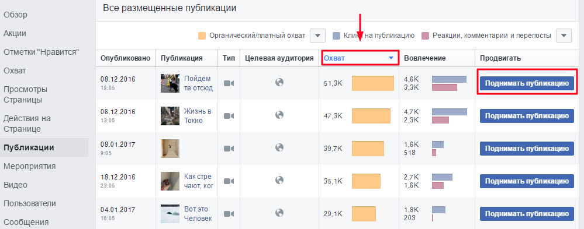The height and width of the screenshot is (229, 584).
Task: Open Видео in the sidebar
Action: pyautogui.click(x=15, y=185)
